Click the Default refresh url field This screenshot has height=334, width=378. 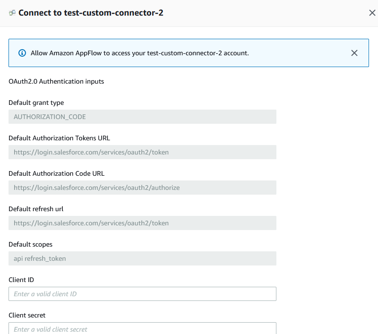coord(142,223)
